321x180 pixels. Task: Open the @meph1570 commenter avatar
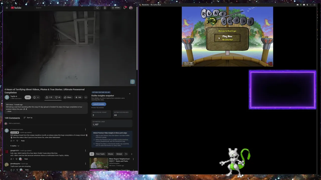pyautogui.click(x=7, y=152)
